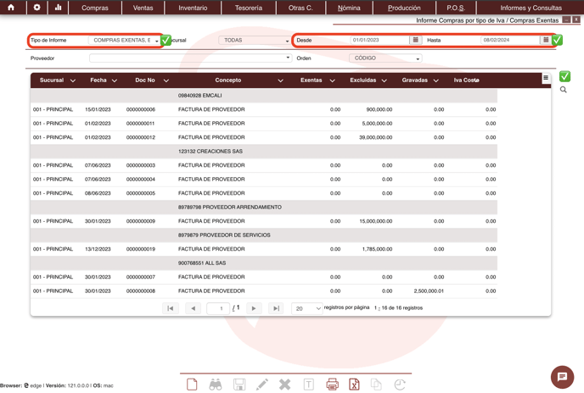Viewport: 584px width, 393px height.
Task: Go to last page of results
Action: coord(276,308)
